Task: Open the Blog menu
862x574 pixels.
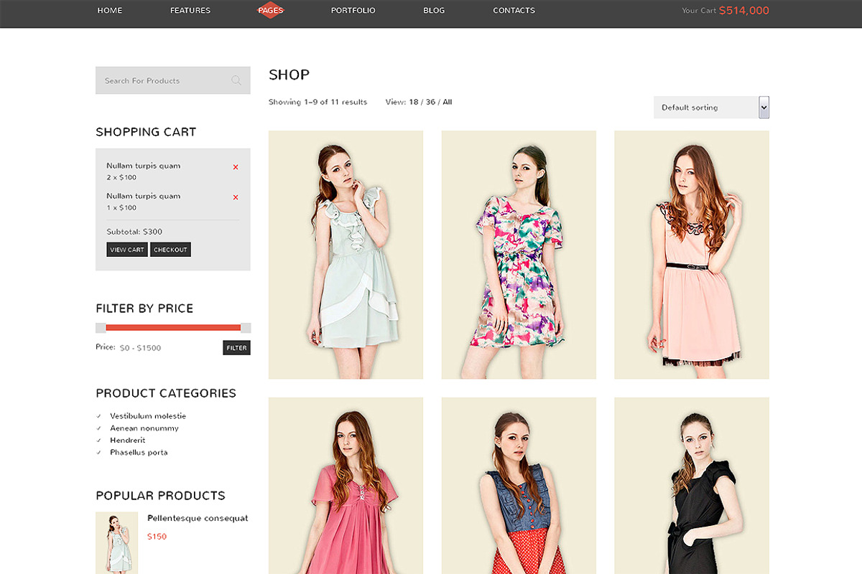Action: (434, 11)
